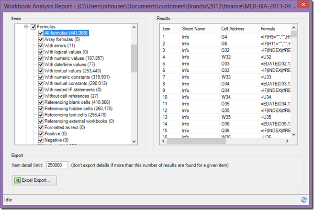Click the Results scroll up arrow

[x=294, y=28]
